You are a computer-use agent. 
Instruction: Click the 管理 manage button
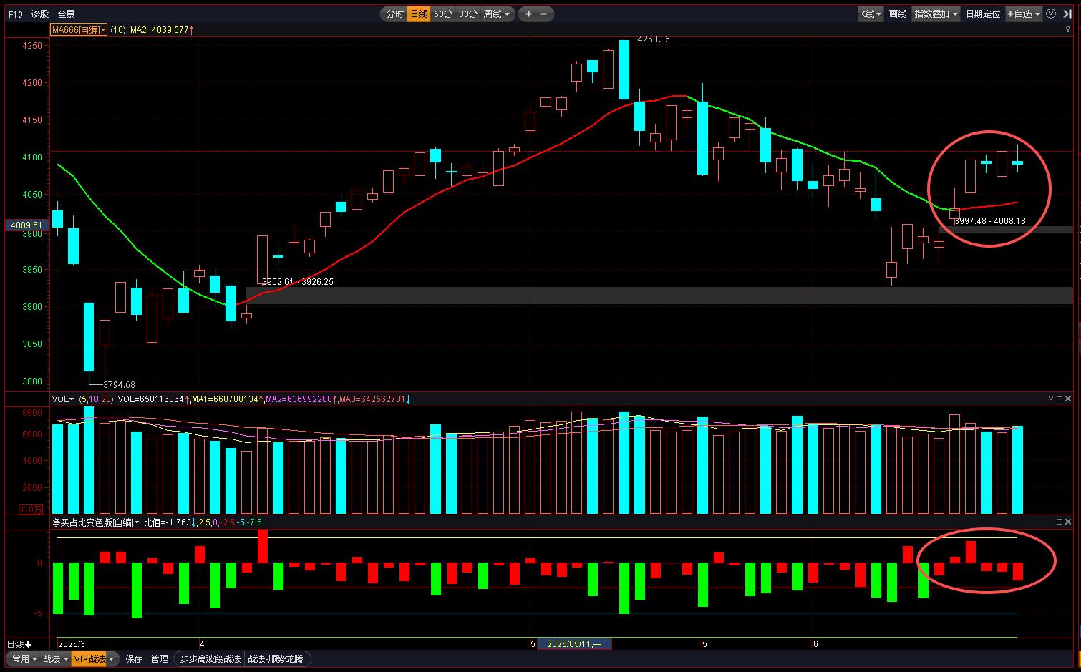(160, 659)
